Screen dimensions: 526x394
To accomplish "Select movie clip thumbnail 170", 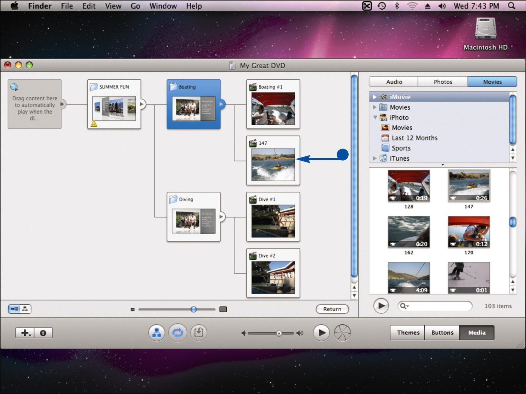I will click(469, 232).
